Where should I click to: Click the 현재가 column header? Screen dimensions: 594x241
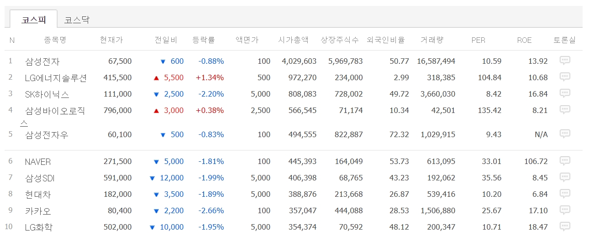point(111,40)
